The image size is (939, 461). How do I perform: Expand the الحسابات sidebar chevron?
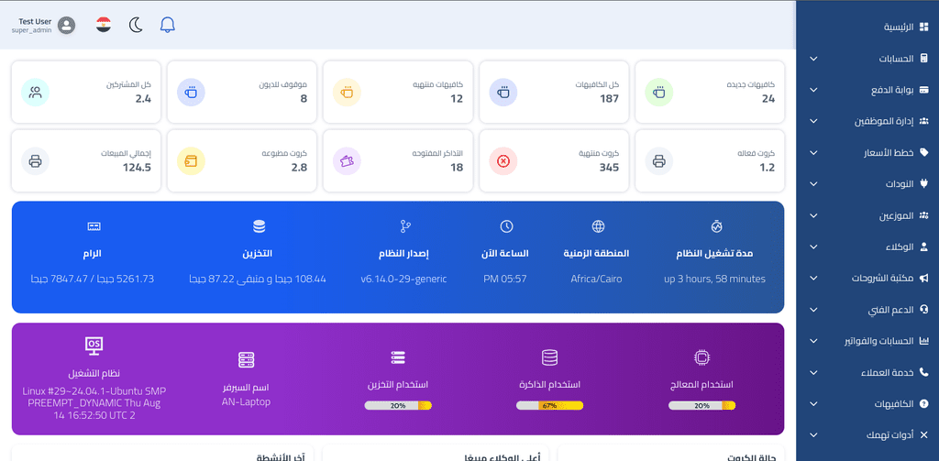click(x=813, y=59)
